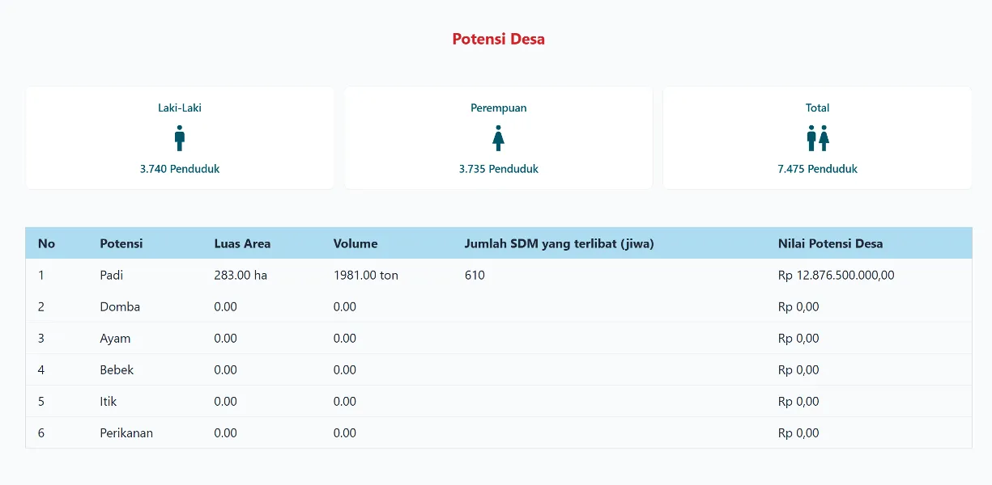992x485 pixels.
Task: Select the Bebek potensi row
Action: pos(117,369)
